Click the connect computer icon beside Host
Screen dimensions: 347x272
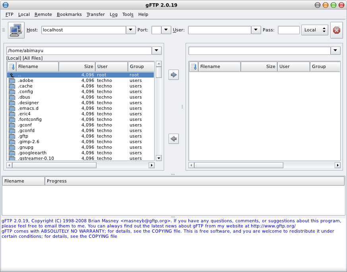click(x=16, y=30)
